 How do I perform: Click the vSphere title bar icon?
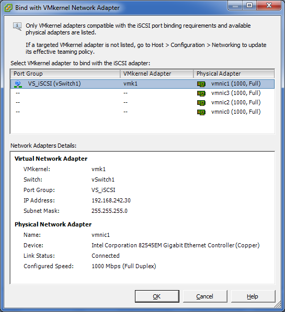(8, 8)
